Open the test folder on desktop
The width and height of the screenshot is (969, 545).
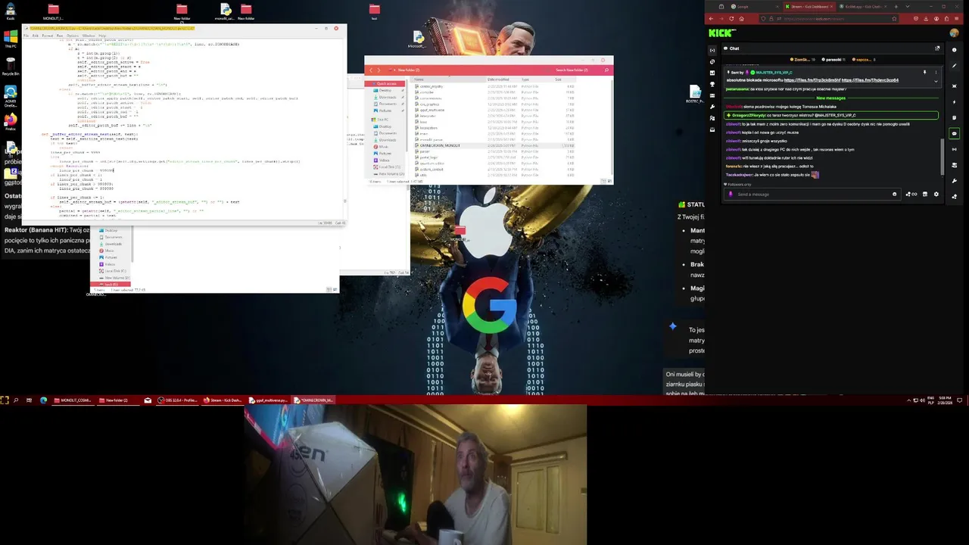click(374, 11)
